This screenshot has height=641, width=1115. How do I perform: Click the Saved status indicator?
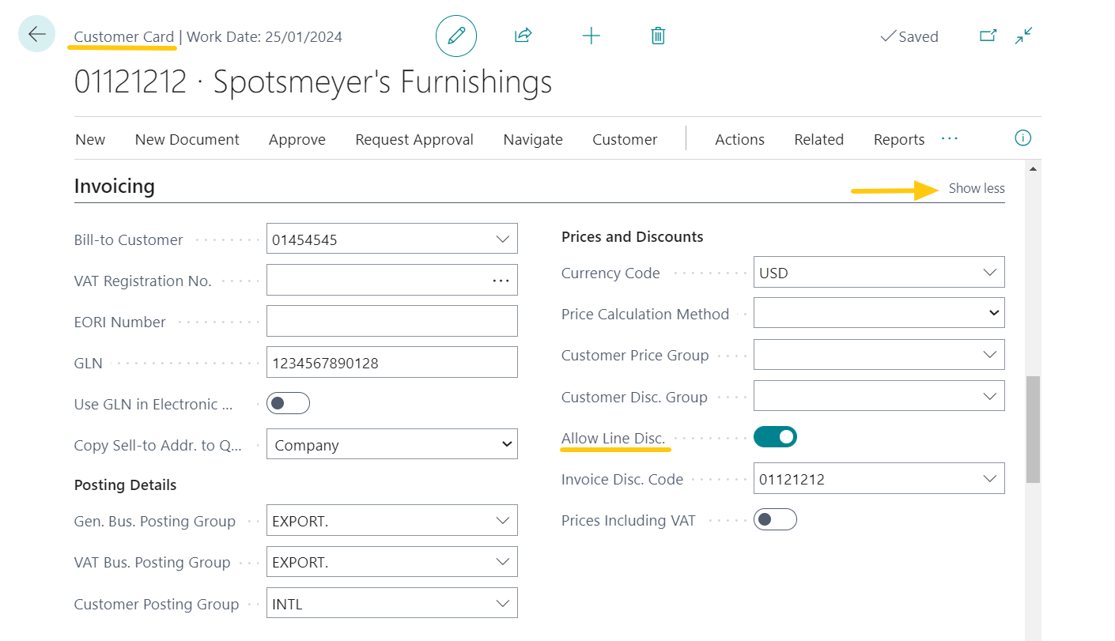(x=909, y=36)
